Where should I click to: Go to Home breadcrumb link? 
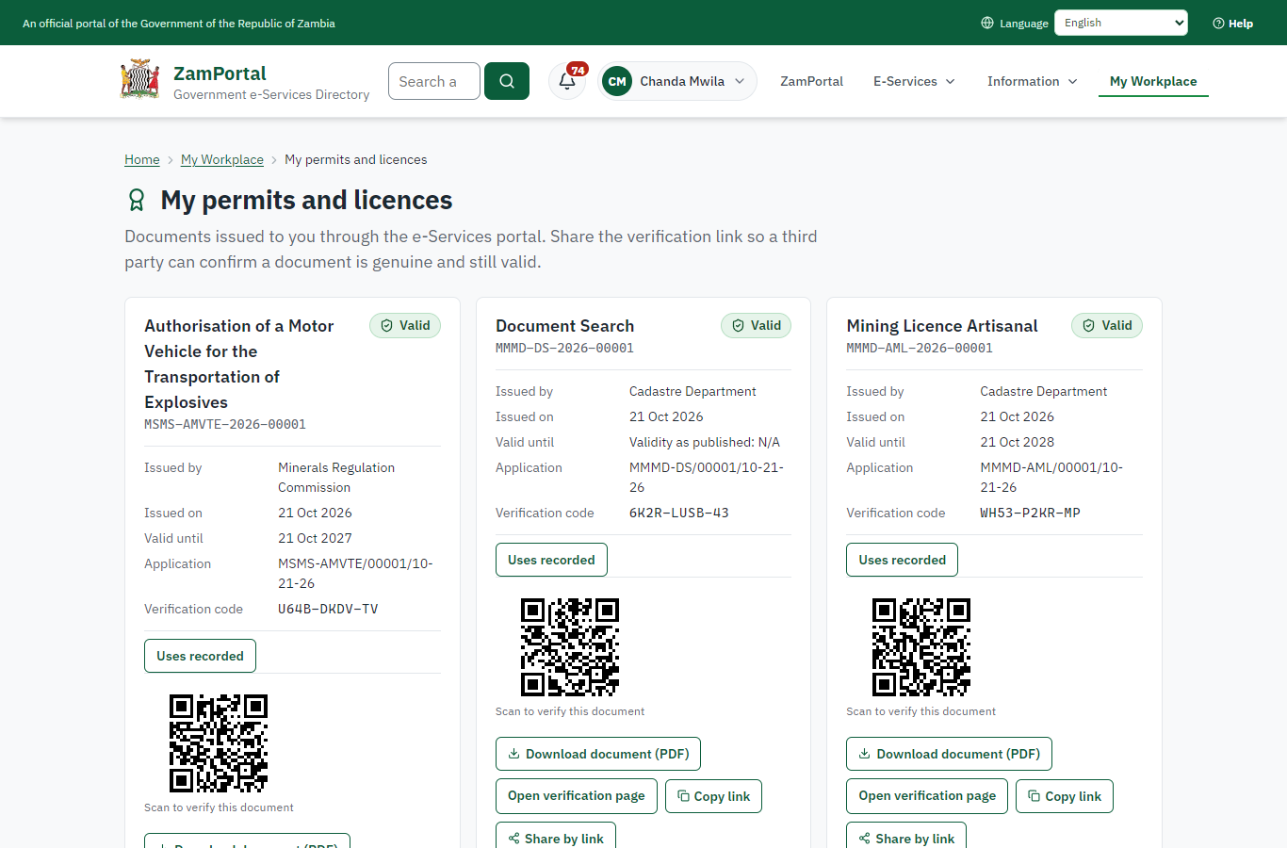pos(142,159)
